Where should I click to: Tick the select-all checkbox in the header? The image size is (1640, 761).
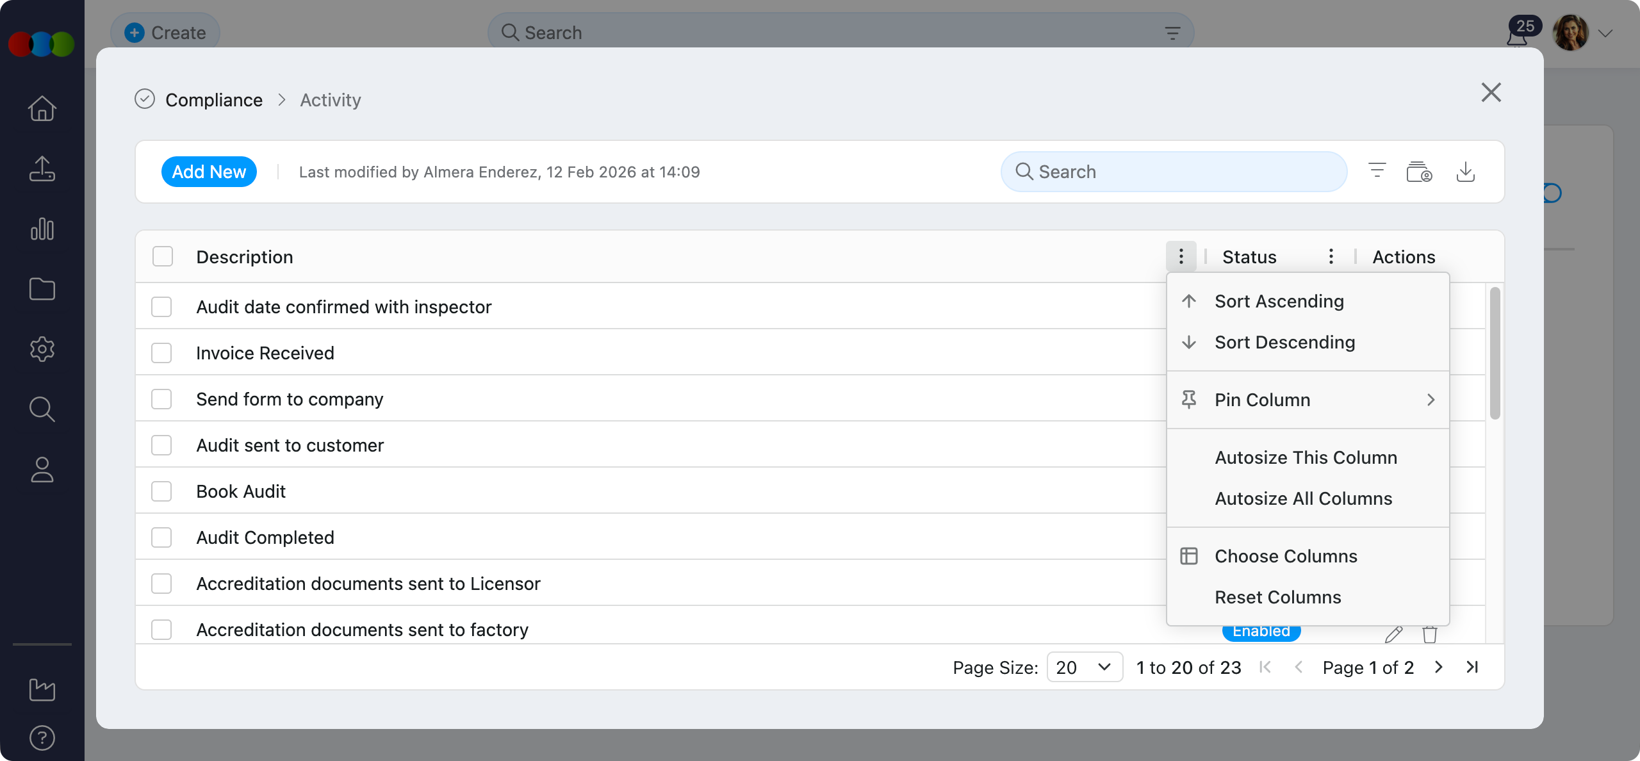(x=161, y=256)
